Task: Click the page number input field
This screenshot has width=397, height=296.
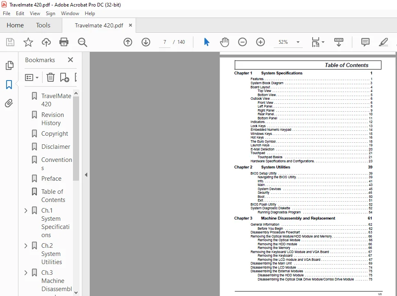Action: click(165, 42)
